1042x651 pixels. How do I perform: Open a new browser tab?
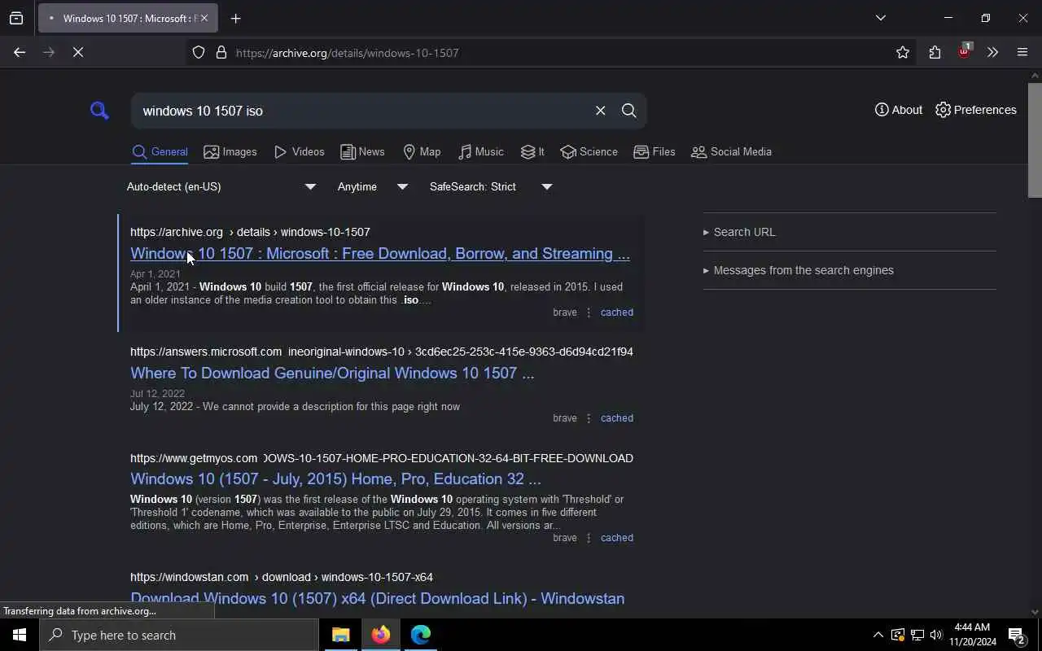[236, 19]
